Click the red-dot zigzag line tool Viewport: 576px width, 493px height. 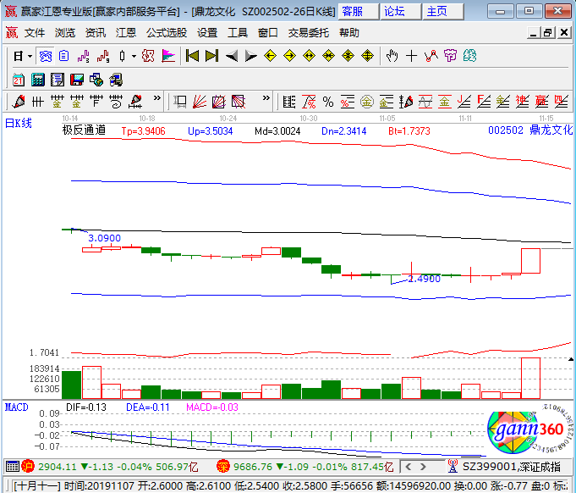(431, 56)
